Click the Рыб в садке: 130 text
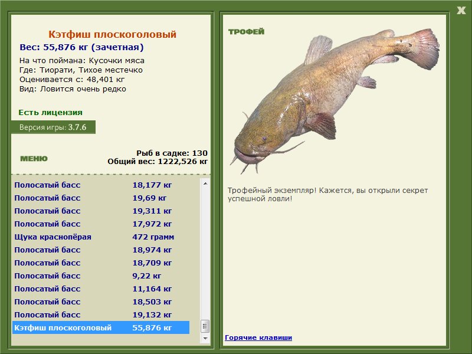 [172, 153]
